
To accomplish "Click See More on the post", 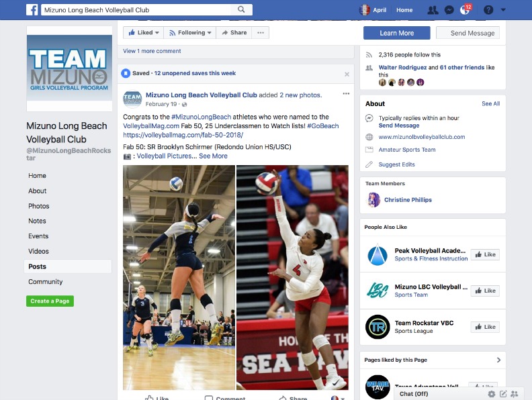I will tap(213, 156).
